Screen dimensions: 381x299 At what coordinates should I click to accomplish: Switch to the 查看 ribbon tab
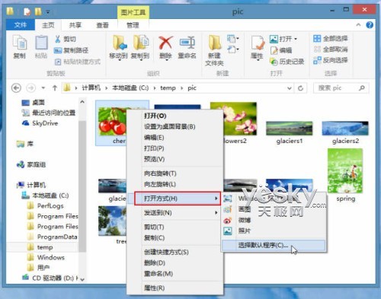[x=102, y=25]
